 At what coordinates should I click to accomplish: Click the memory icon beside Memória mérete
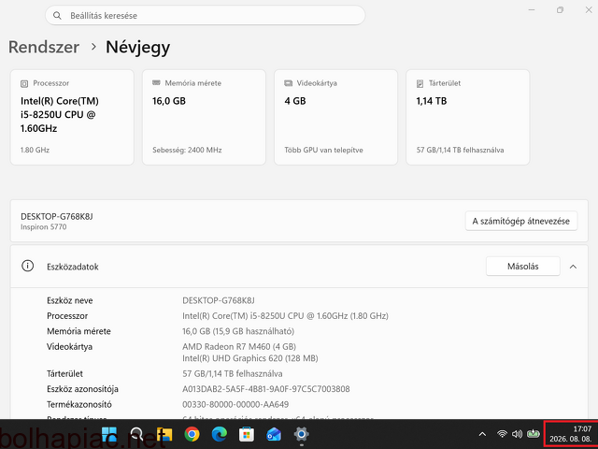(156, 83)
